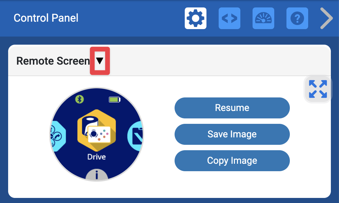The image size is (339, 203).
Task: Select the partially visible left octagon icon
Action: tap(58, 135)
